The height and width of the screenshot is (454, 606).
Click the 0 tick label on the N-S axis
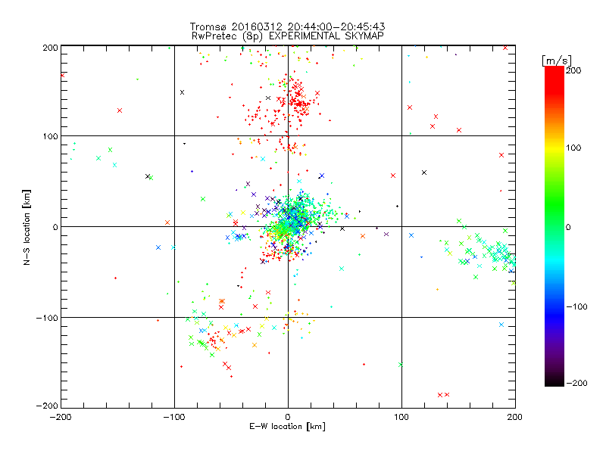(55, 227)
